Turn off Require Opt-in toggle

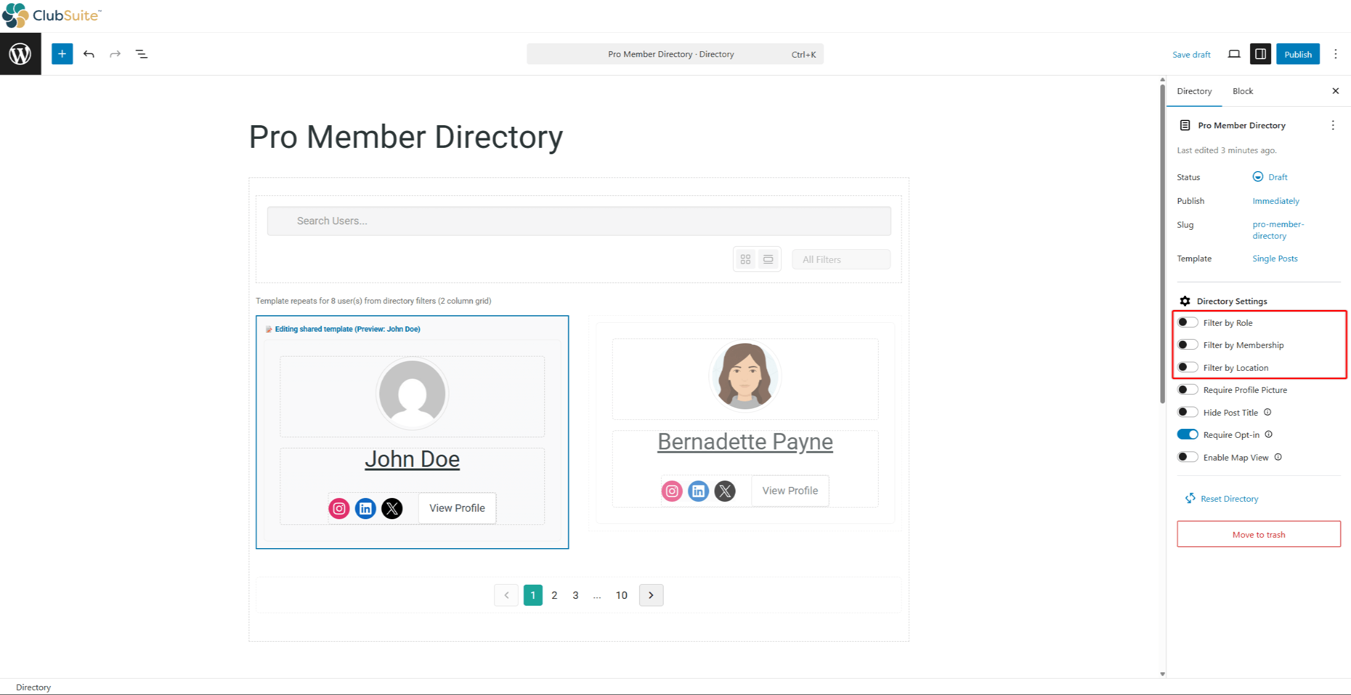[x=1187, y=435]
